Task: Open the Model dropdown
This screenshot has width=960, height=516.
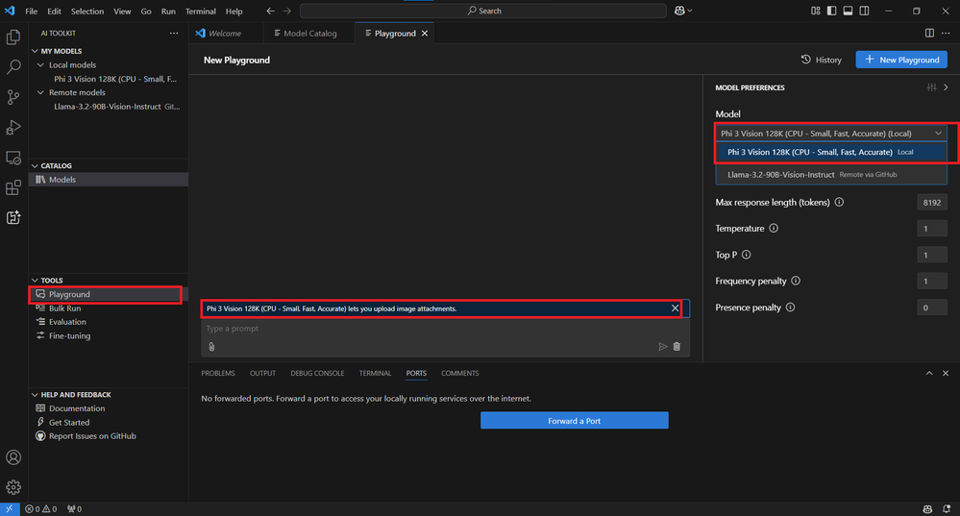Action: (831, 134)
